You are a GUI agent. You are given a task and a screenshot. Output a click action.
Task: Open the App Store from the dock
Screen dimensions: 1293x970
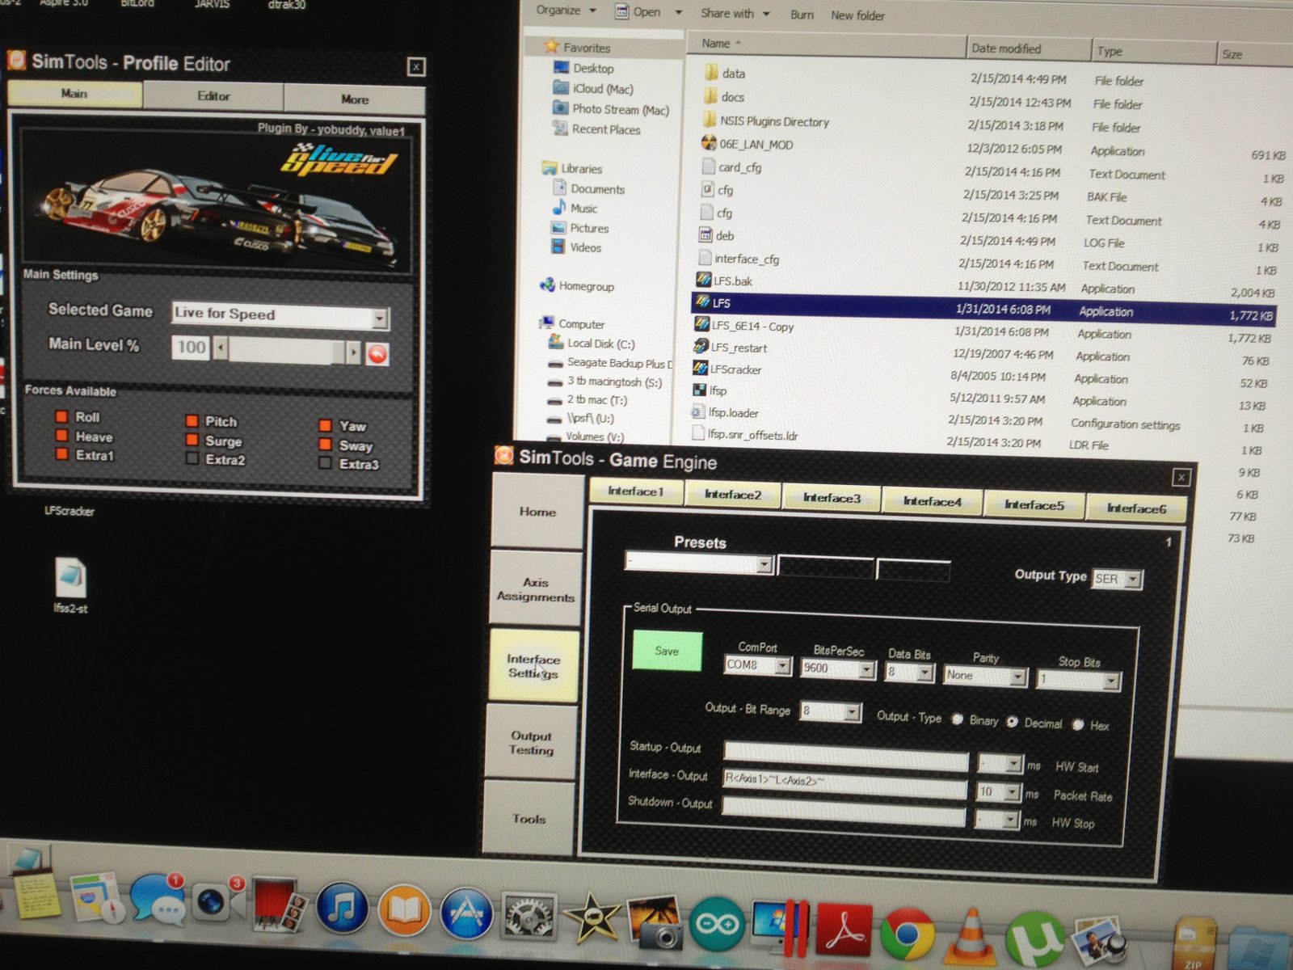coord(467,914)
